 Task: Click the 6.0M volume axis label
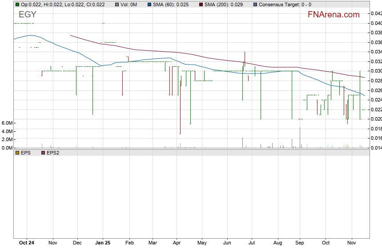click(x=7, y=123)
